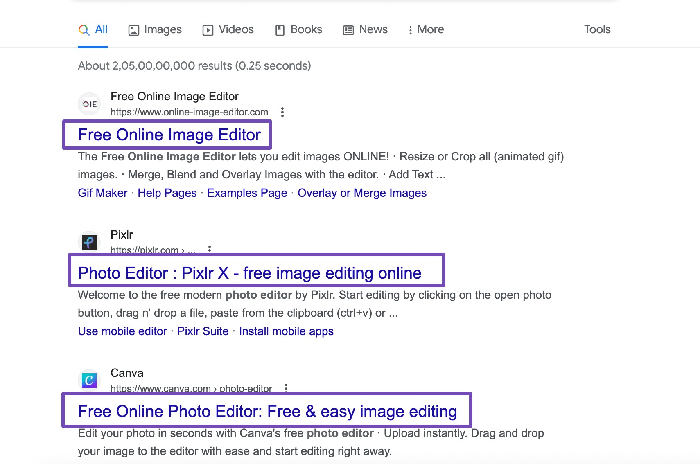Switch to the Books results tab

(298, 29)
